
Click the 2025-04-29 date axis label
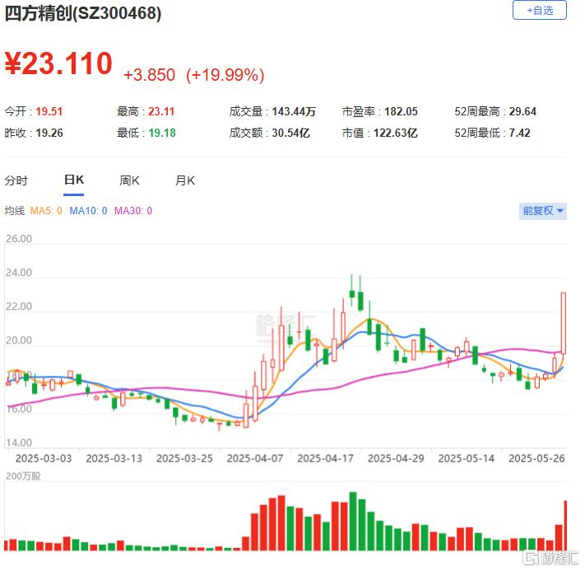pyautogui.click(x=396, y=458)
